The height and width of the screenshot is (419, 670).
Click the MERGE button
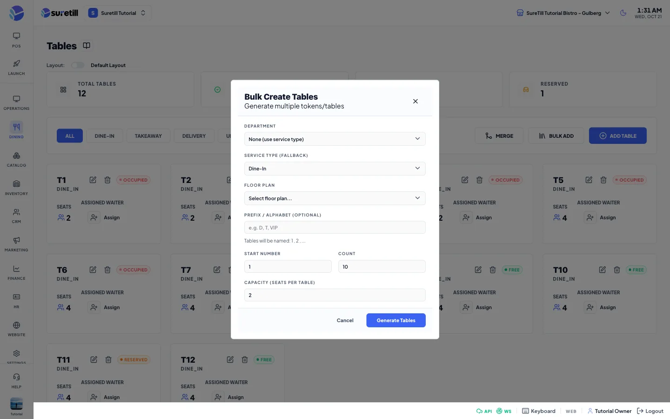point(499,136)
